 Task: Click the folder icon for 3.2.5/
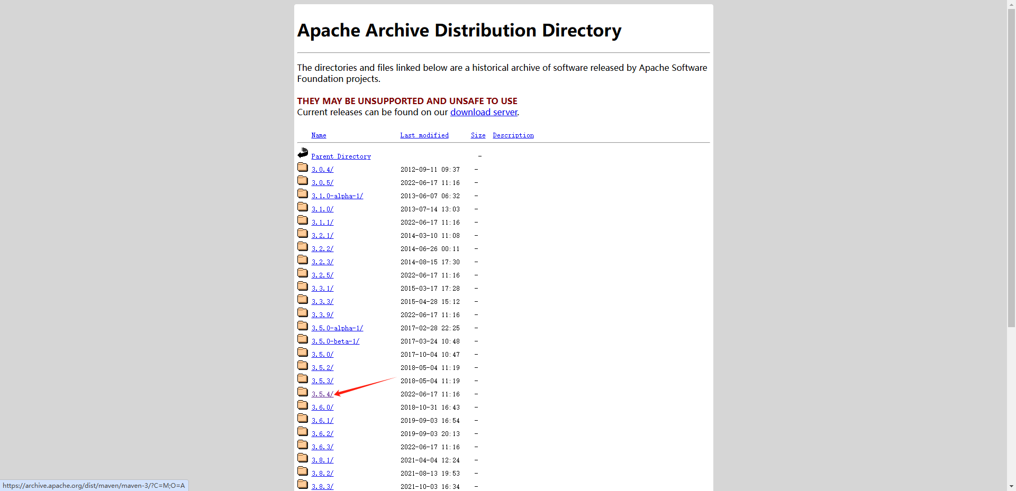pyautogui.click(x=303, y=273)
